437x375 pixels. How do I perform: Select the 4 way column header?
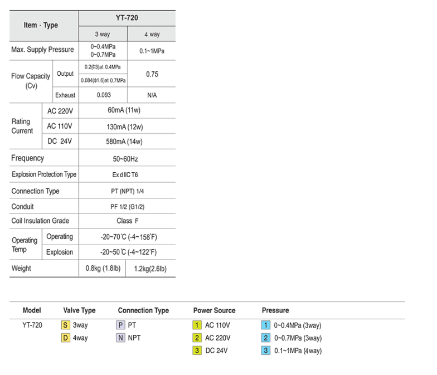click(x=152, y=34)
